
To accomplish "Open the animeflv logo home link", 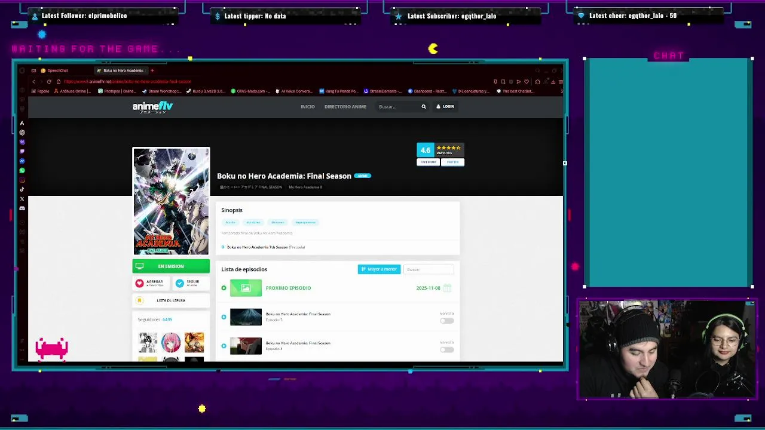I will (x=153, y=107).
